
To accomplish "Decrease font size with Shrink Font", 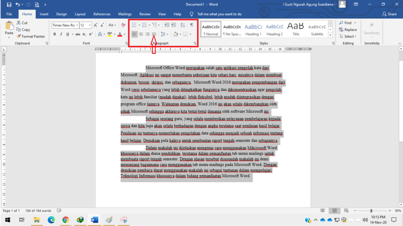I will tap(102, 25).
